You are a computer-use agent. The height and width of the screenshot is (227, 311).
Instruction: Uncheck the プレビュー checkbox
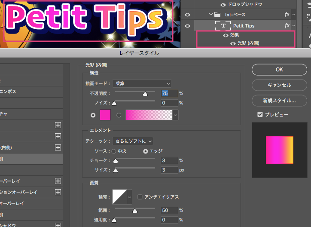click(260, 114)
